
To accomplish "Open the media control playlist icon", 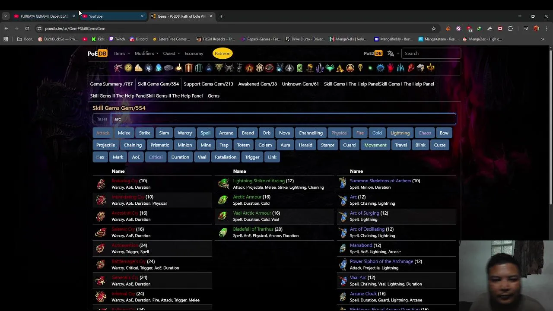I will [526, 29].
